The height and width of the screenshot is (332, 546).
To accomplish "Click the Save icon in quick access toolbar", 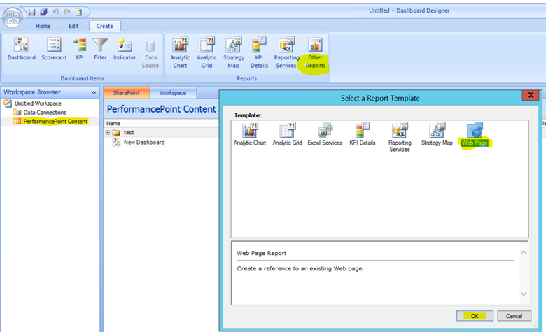I will click(x=31, y=12).
